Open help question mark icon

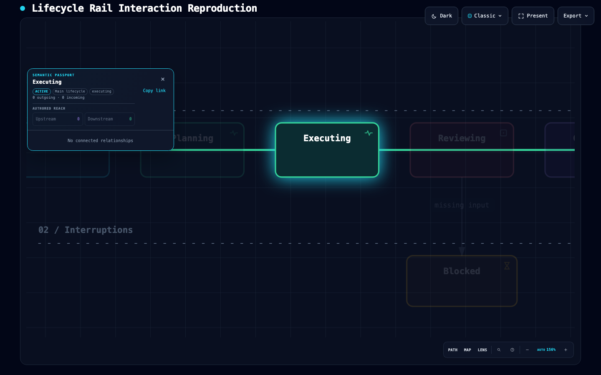pyautogui.click(x=512, y=350)
